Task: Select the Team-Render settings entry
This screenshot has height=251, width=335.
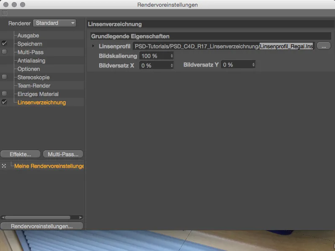Action: click(x=34, y=86)
